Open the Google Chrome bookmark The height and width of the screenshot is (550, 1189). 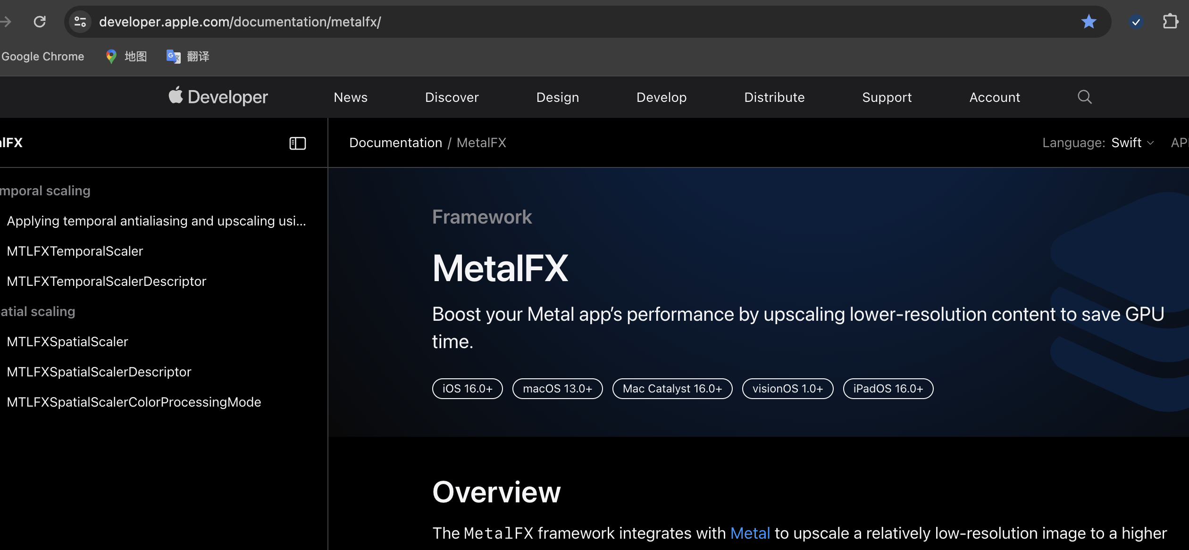(42, 57)
